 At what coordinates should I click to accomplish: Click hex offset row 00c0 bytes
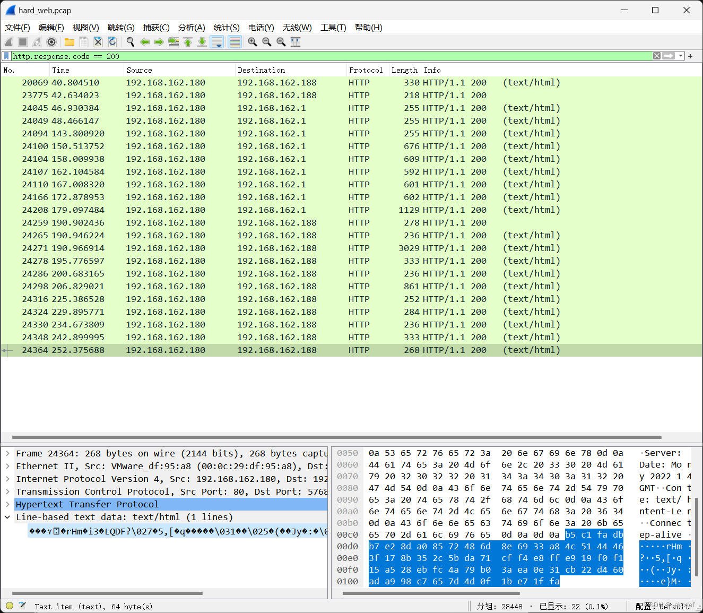tap(496, 535)
